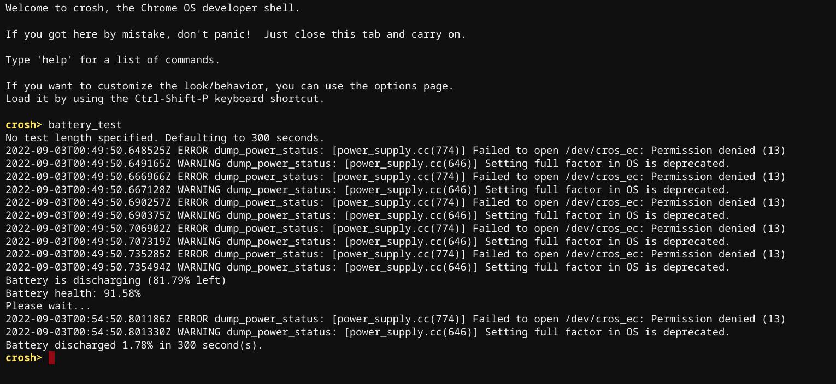Click the 00:49:50.648525Z timestamp
Viewport: 836px width, 384px height.
tap(89, 151)
